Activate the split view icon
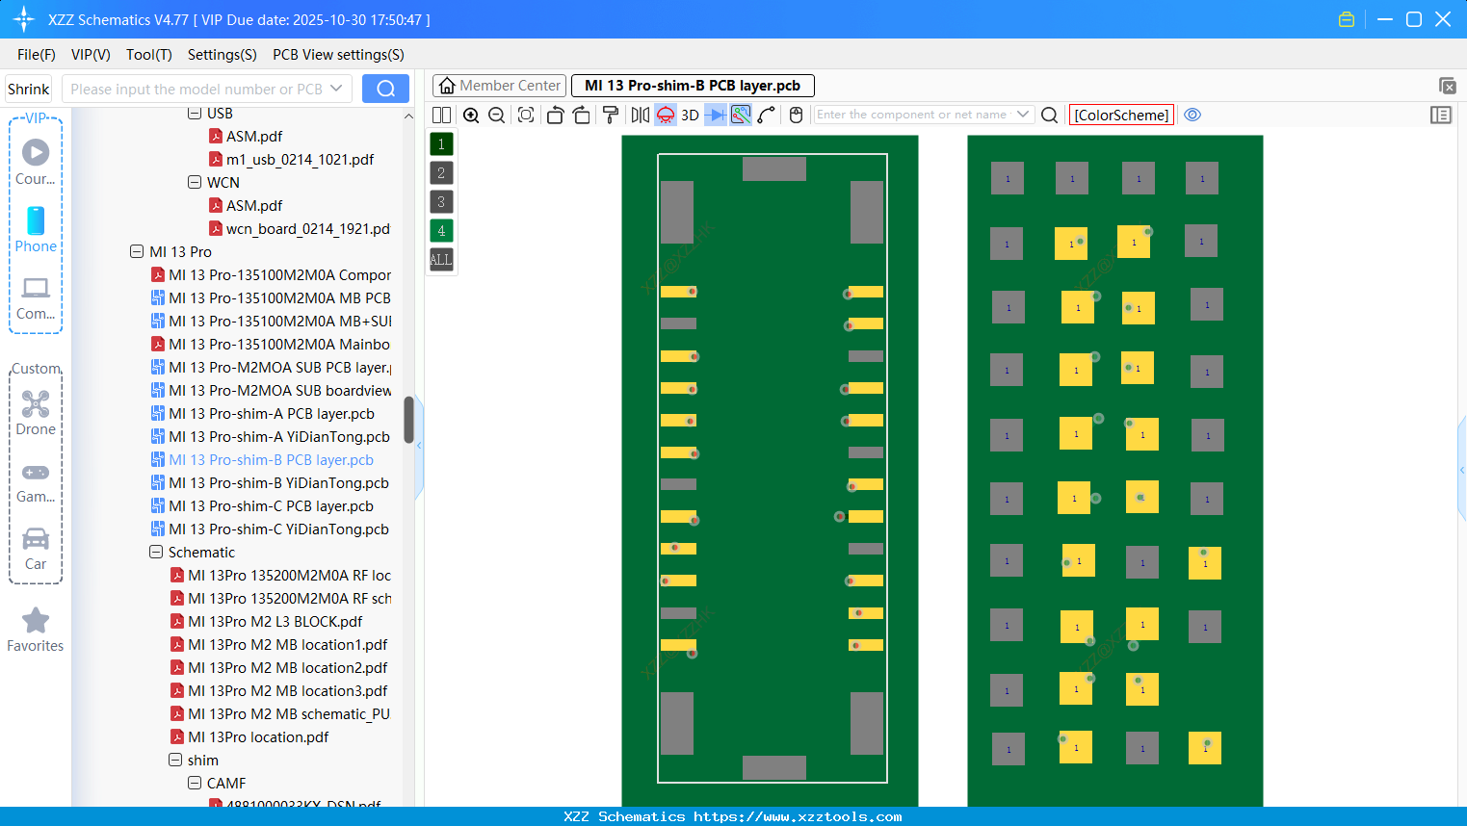The width and height of the screenshot is (1467, 826). pos(441,115)
